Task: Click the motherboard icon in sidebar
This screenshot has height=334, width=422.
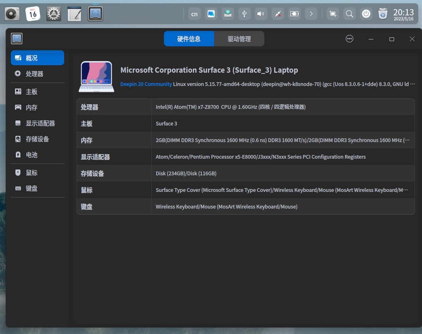Action: 18,91
